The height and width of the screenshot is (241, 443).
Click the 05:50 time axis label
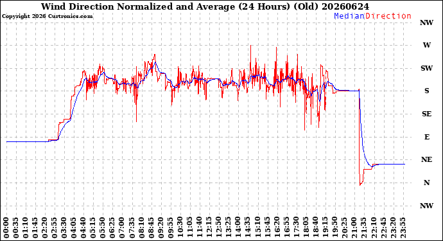(x=103, y=228)
